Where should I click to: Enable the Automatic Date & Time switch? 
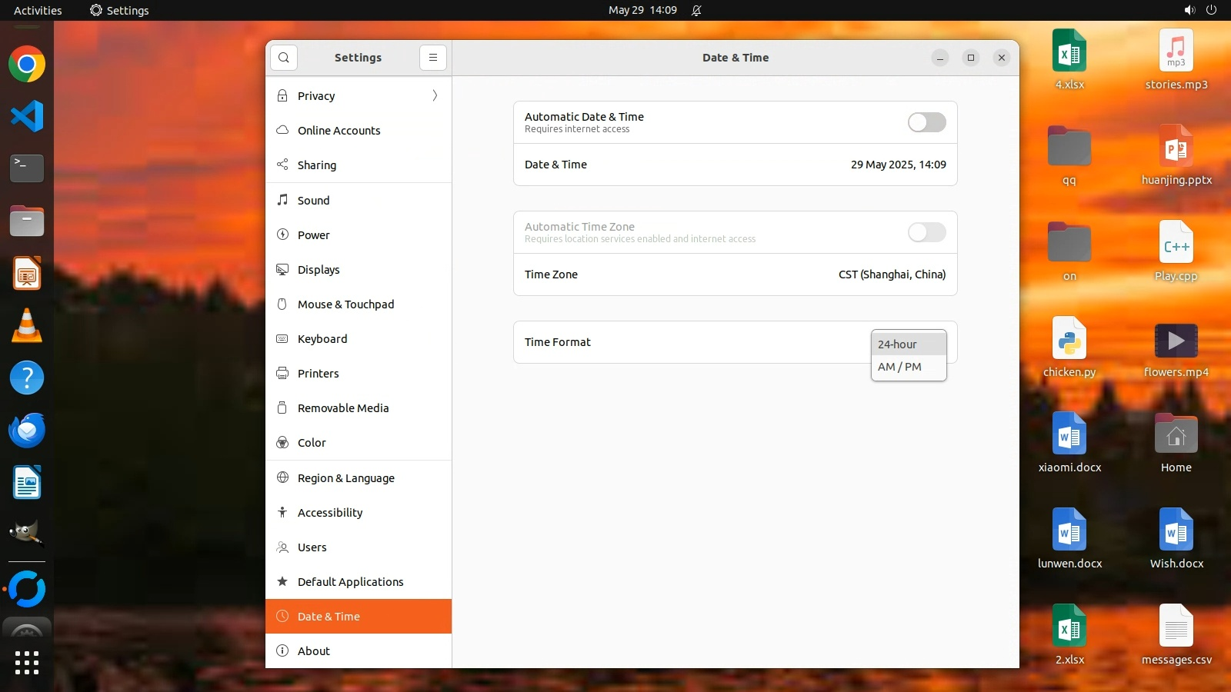[x=926, y=122]
